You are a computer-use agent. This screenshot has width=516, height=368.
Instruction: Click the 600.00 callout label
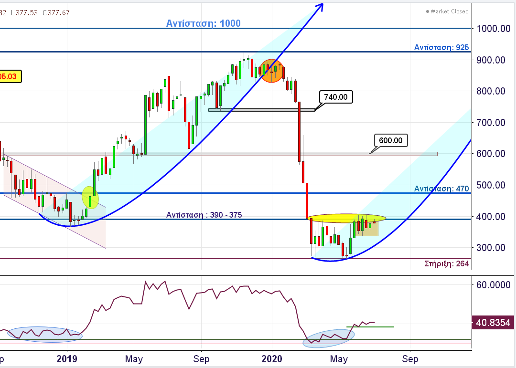(x=390, y=140)
